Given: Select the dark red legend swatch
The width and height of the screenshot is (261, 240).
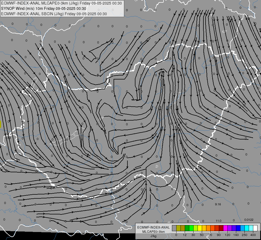Looking at the screenshot, I should click(221, 228).
